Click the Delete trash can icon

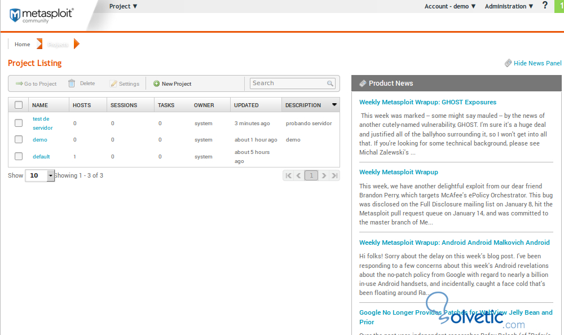(72, 83)
